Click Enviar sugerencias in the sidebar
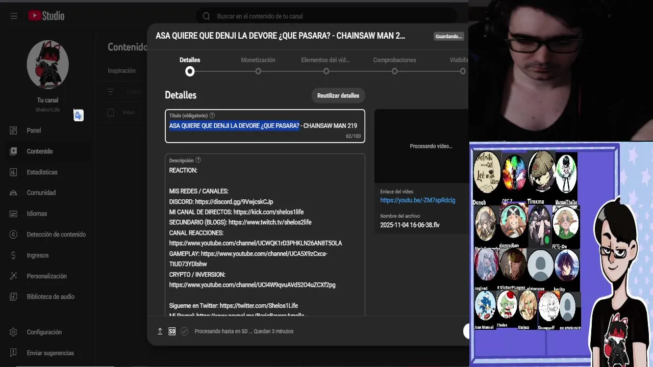 51,353
